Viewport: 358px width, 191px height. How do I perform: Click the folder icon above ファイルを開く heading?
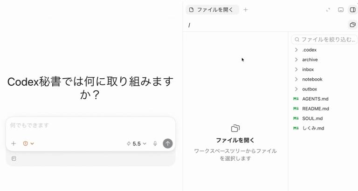tap(235, 128)
